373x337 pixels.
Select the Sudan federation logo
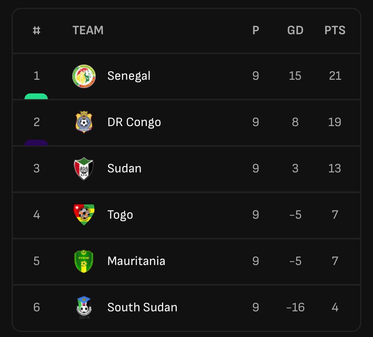tap(84, 168)
